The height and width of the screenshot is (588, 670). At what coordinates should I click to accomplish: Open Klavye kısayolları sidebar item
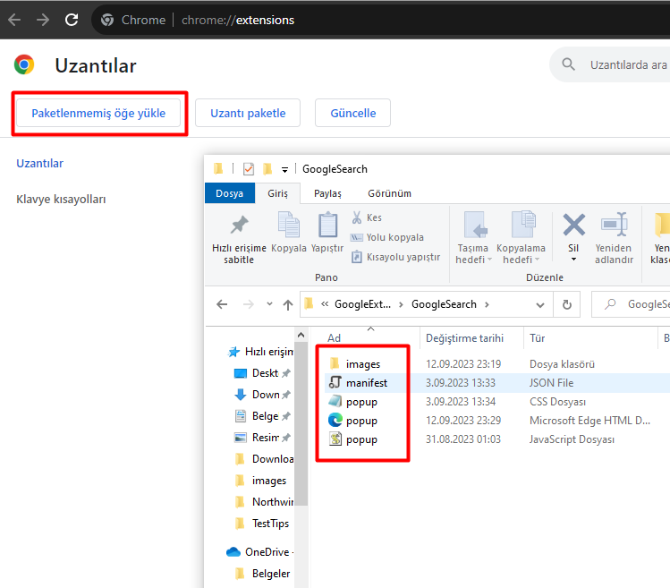[61, 200]
